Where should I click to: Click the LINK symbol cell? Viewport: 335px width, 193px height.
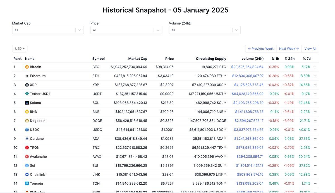tap(96, 175)
